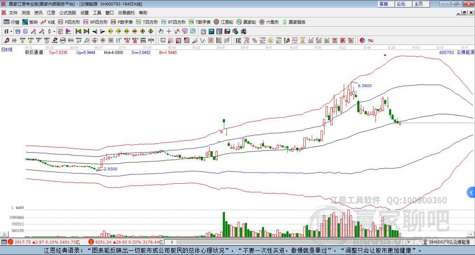
Task: Click the up triangle beside the volume pane
Action: pos(4,234)
